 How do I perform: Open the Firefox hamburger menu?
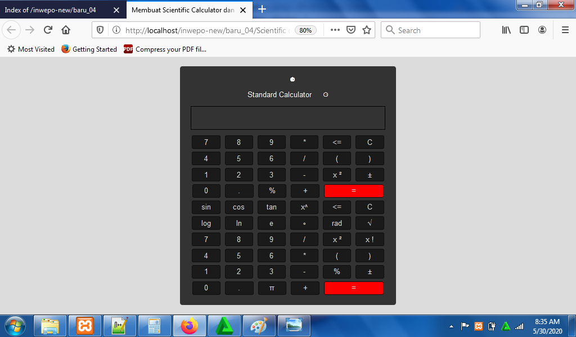(565, 30)
